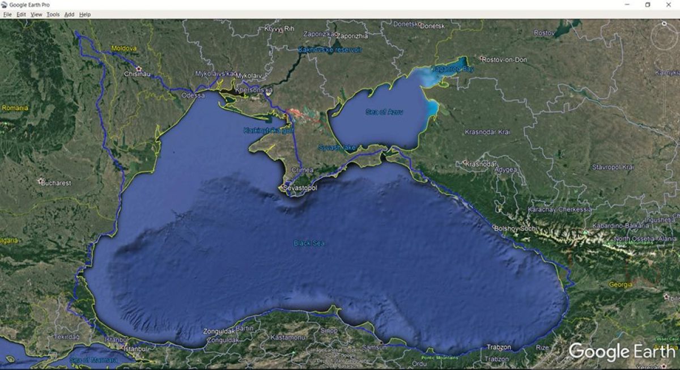The height and width of the screenshot is (370, 680).
Task: Click the Sea of Azov label
Action: (384, 112)
